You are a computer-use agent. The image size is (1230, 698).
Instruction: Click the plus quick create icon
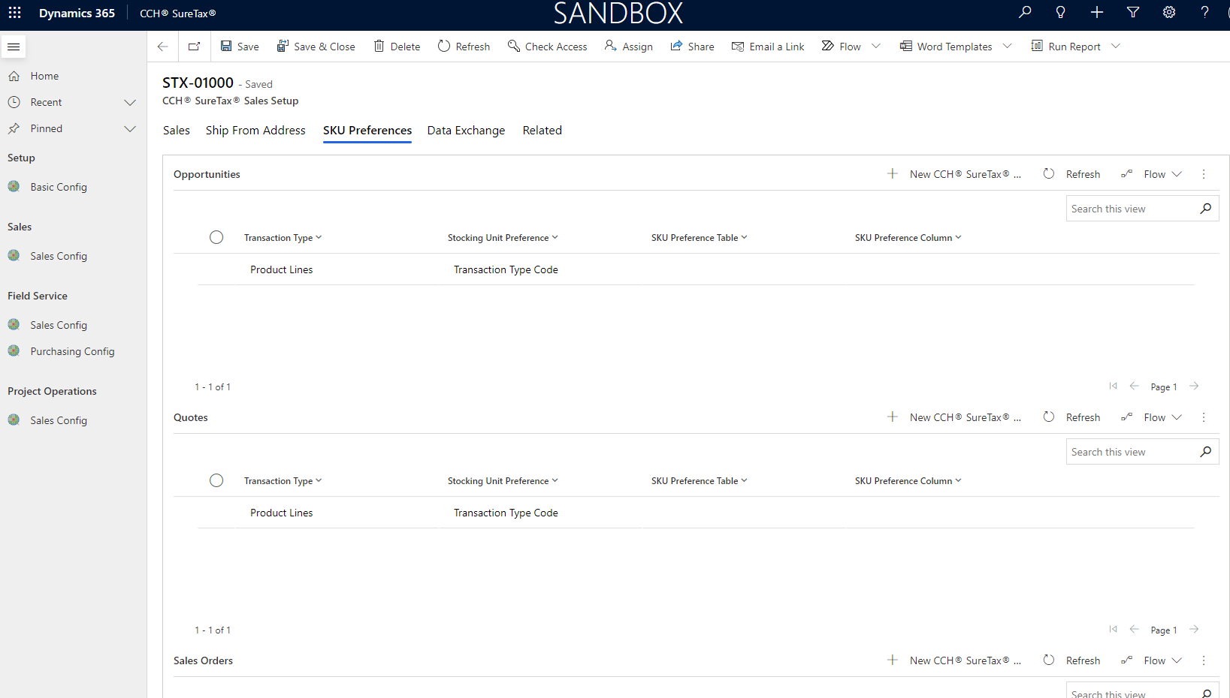tap(1097, 12)
